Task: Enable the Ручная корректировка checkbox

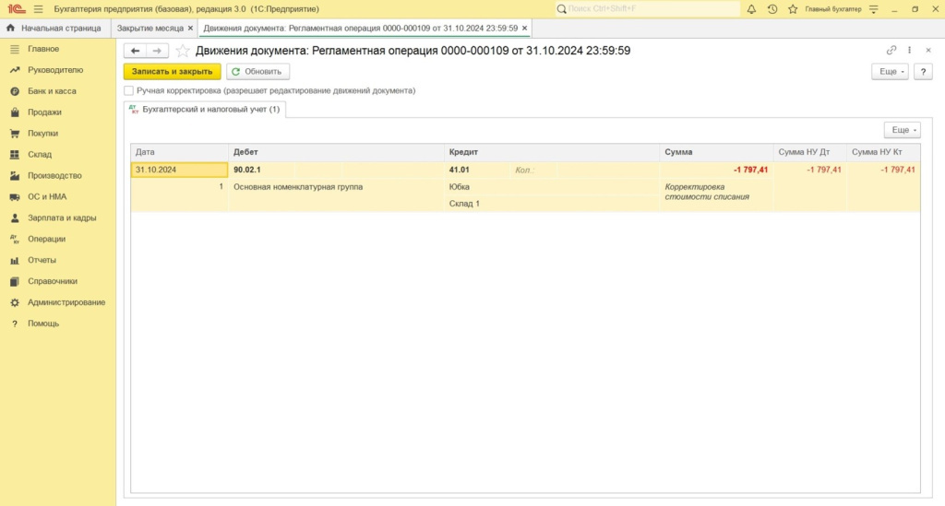Action: pyautogui.click(x=128, y=91)
